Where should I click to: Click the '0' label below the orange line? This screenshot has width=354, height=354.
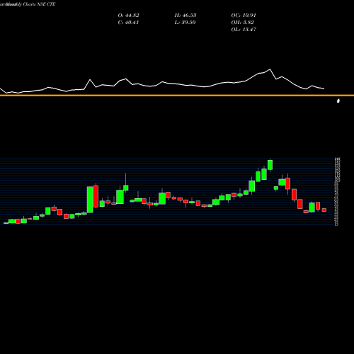(338, 101)
